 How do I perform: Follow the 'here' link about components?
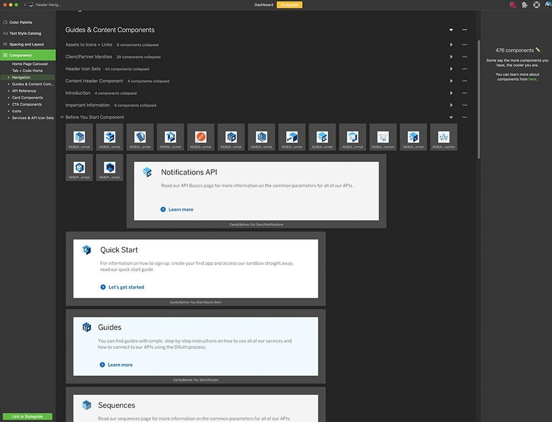click(532, 79)
